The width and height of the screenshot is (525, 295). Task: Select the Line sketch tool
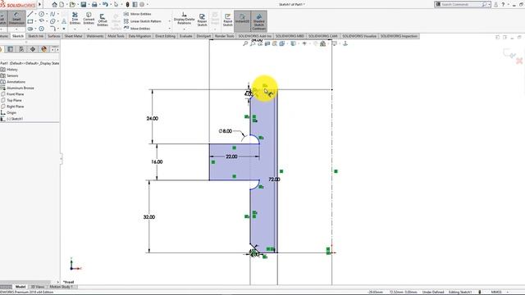click(x=30, y=14)
